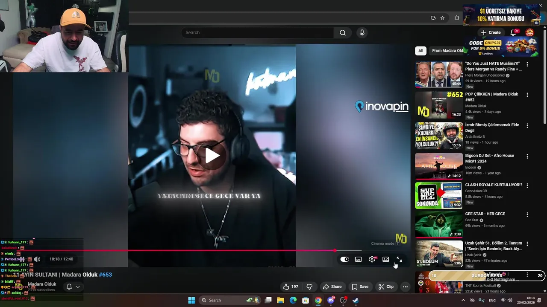Open the account avatar menu
This screenshot has width=547, height=307.
tap(530, 32)
